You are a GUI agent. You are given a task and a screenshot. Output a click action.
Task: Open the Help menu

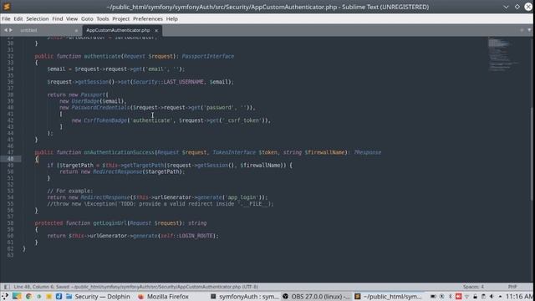click(172, 18)
